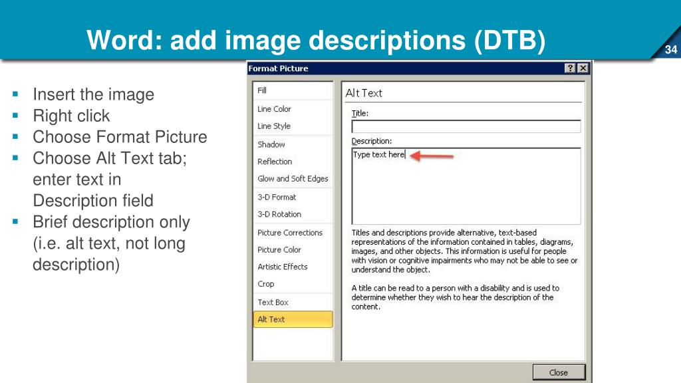Click slide heading 'Word: add image descriptions (DTB)'
Screen dimensions: 681x383
pyautogui.click(x=316, y=40)
